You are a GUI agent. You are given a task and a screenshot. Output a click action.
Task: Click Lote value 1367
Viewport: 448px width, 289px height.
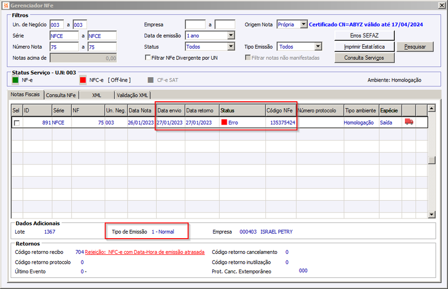coord(49,232)
